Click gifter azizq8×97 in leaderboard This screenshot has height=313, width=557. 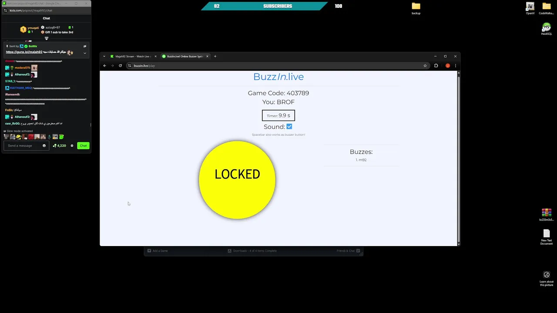(53, 27)
